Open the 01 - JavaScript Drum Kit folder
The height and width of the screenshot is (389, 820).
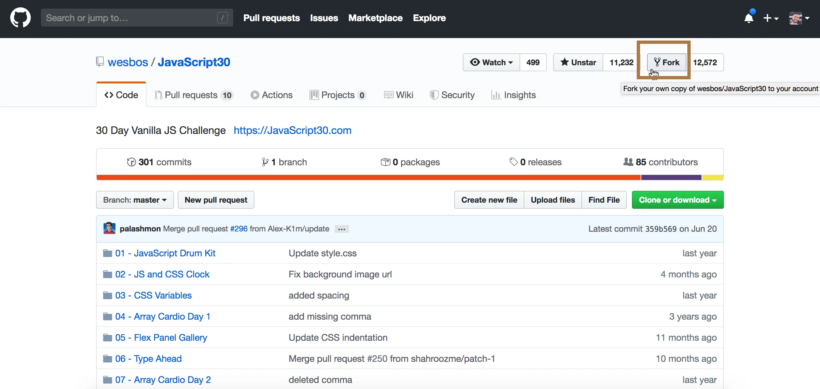click(165, 253)
